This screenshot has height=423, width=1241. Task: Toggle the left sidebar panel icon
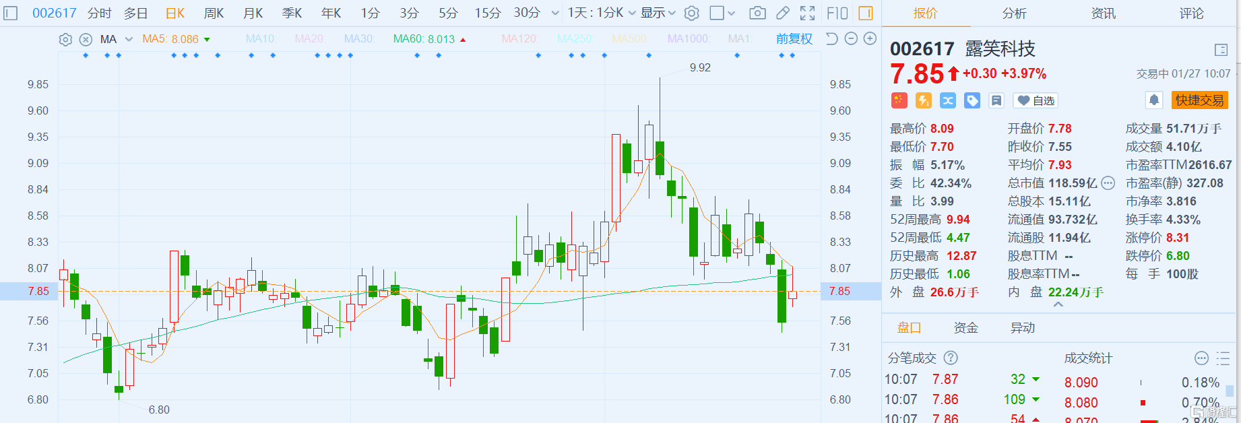tap(11, 13)
